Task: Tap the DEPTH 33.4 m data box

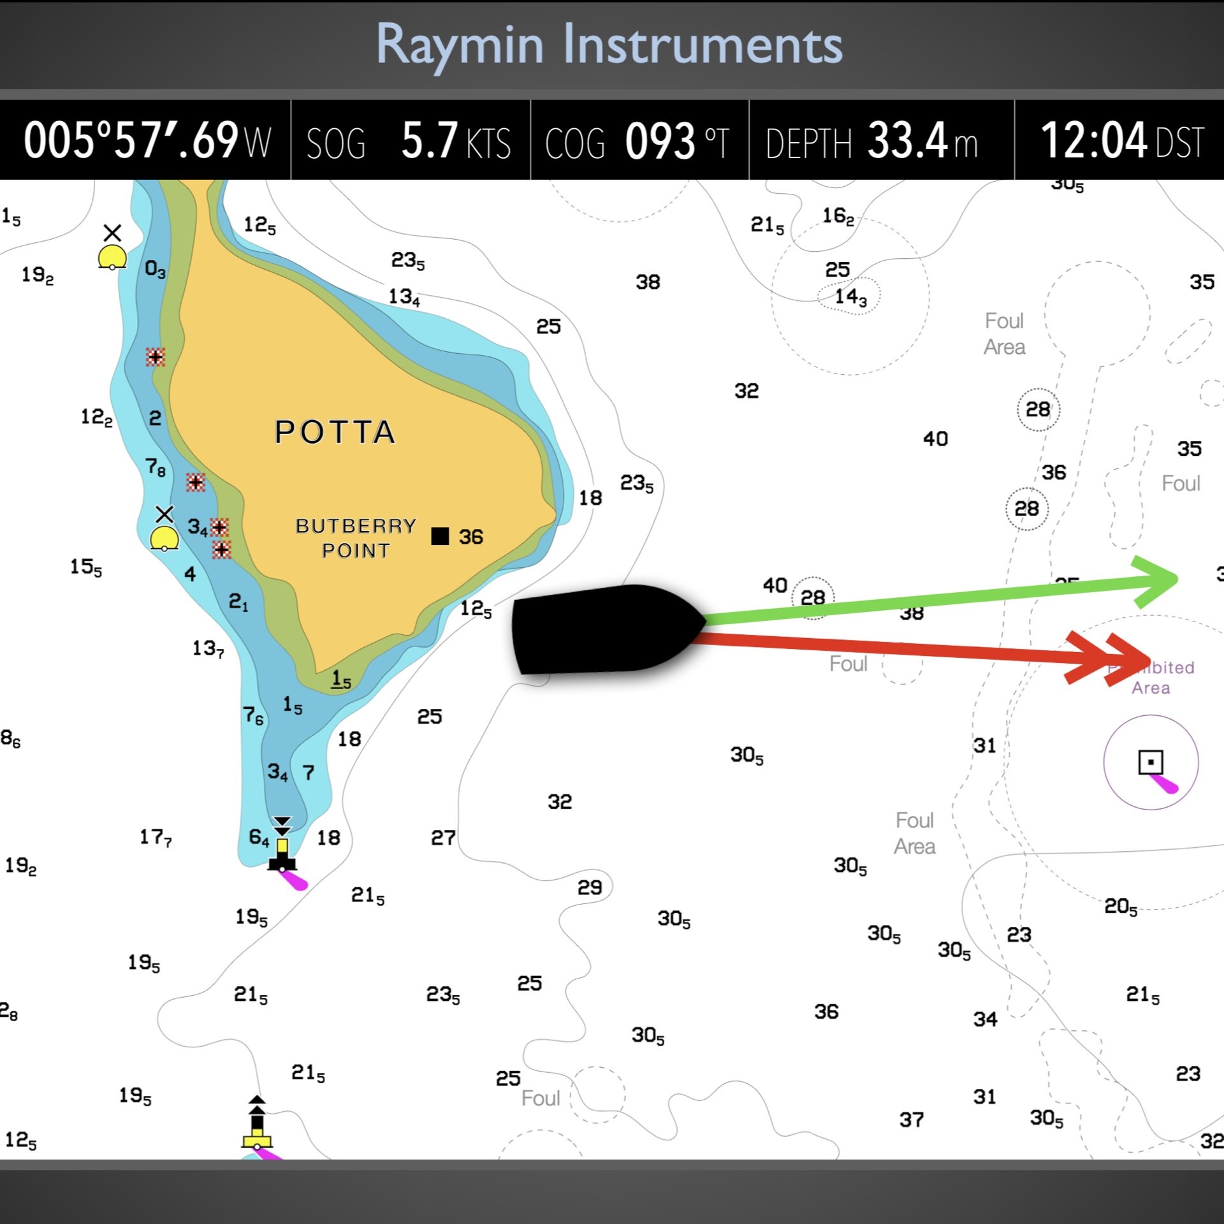Action: click(x=882, y=140)
